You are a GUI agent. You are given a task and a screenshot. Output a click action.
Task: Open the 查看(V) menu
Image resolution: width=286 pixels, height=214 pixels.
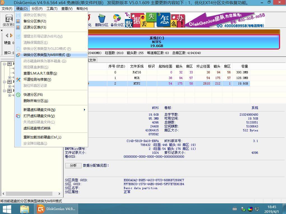point(67,9)
